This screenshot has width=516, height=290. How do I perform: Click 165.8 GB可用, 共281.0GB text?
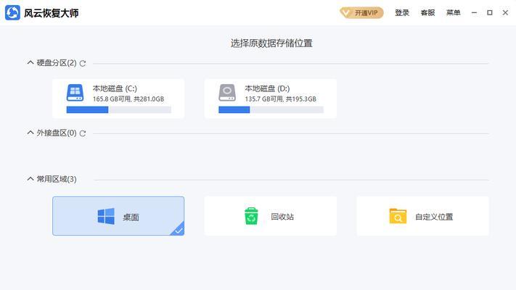click(x=128, y=99)
